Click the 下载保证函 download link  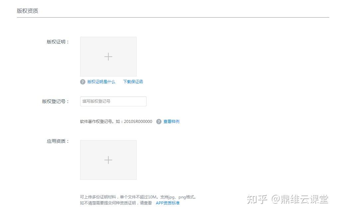tap(133, 81)
